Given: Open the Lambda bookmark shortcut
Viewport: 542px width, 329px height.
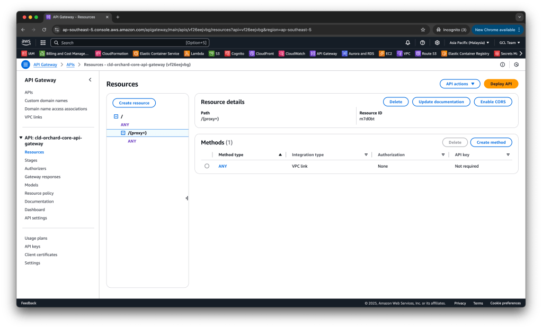Looking at the screenshot, I should pos(194,53).
